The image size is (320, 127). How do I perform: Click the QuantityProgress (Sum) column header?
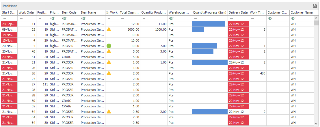coord(209,13)
